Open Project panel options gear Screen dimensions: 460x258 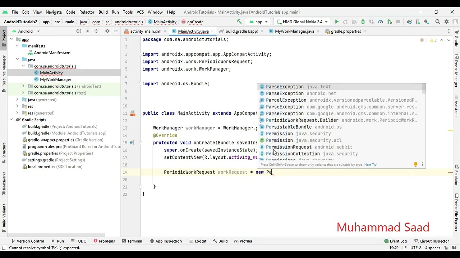tap(107, 31)
